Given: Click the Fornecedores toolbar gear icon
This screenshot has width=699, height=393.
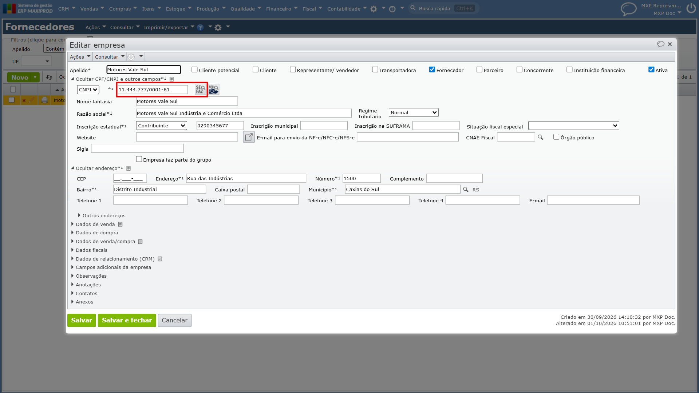Looking at the screenshot, I should click(218, 28).
